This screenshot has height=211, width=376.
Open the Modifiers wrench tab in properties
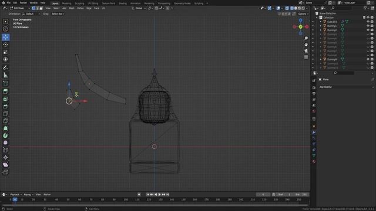tap(314, 132)
